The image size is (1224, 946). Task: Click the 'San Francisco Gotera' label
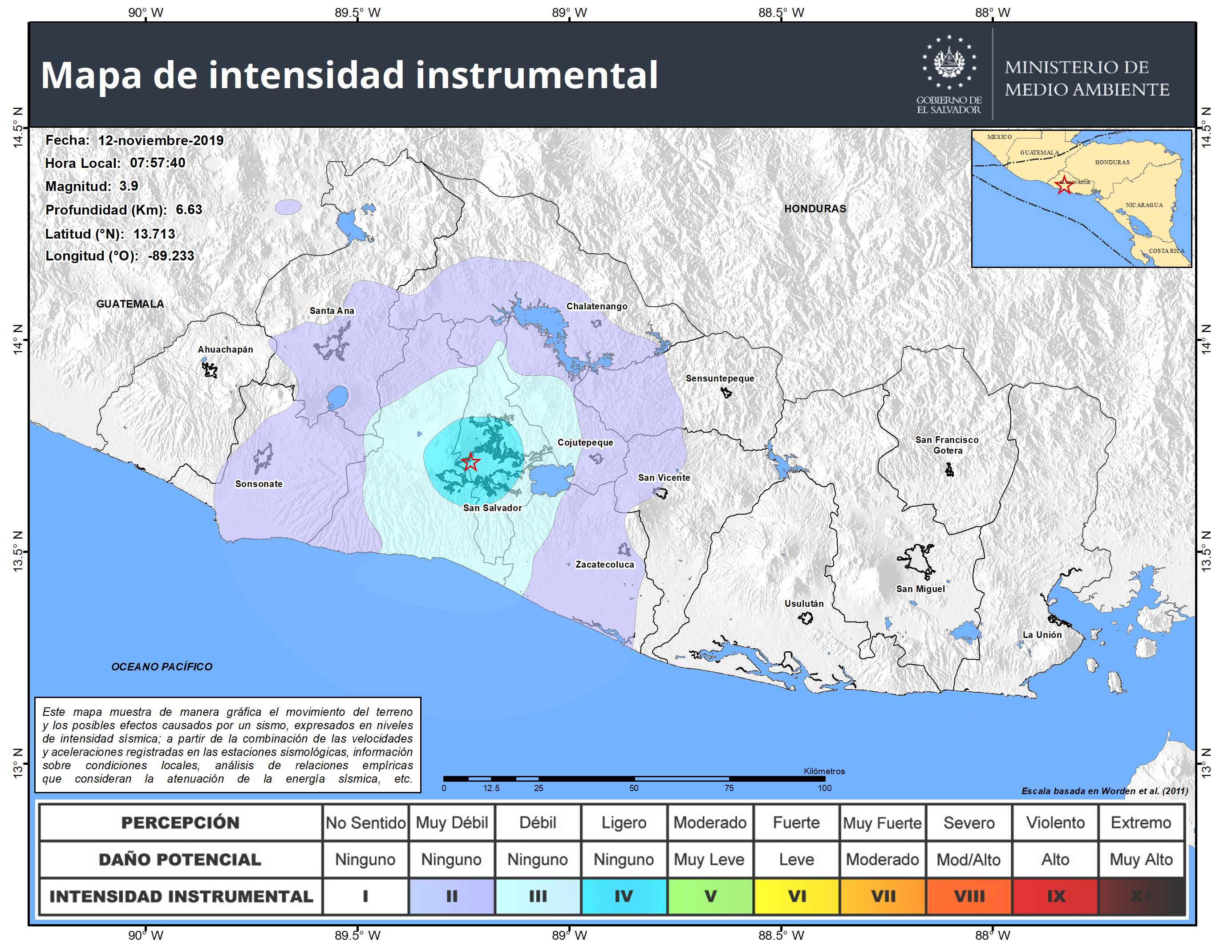point(947,445)
